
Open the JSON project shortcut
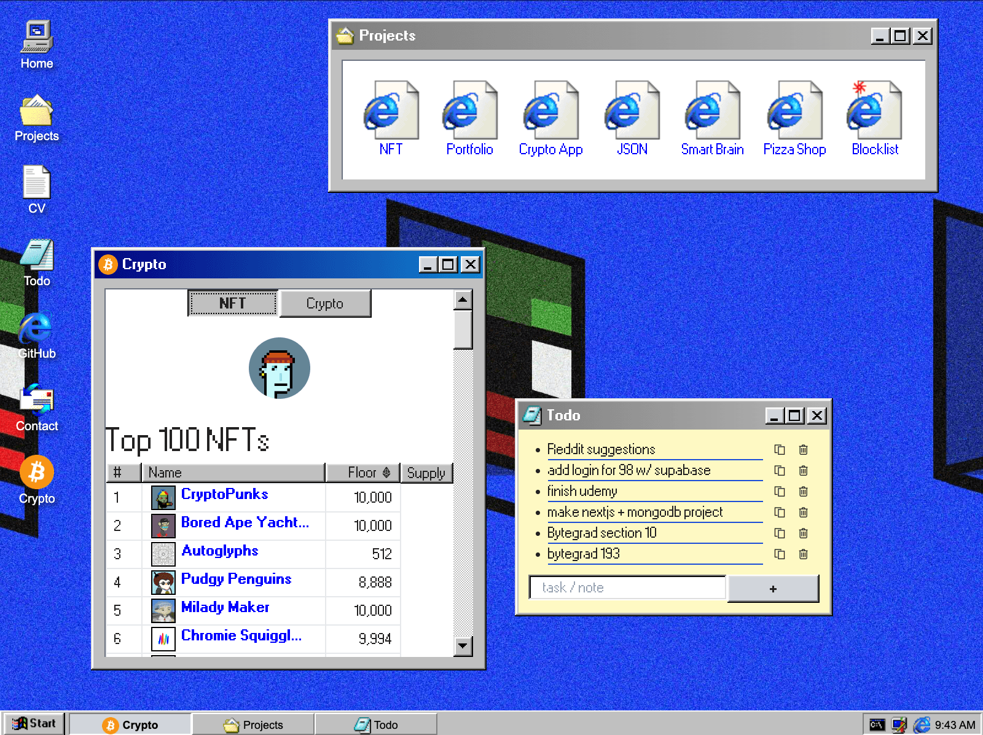click(x=632, y=119)
